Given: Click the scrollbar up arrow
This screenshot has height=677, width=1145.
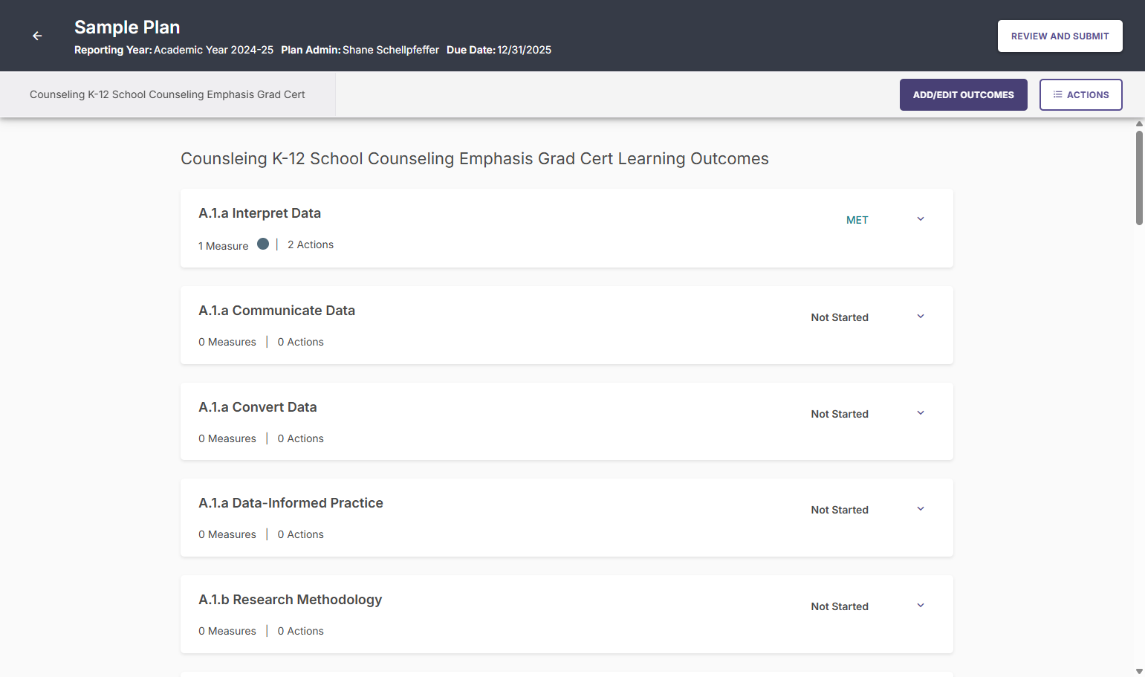Looking at the screenshot, I should click(x=1139, y=123).
